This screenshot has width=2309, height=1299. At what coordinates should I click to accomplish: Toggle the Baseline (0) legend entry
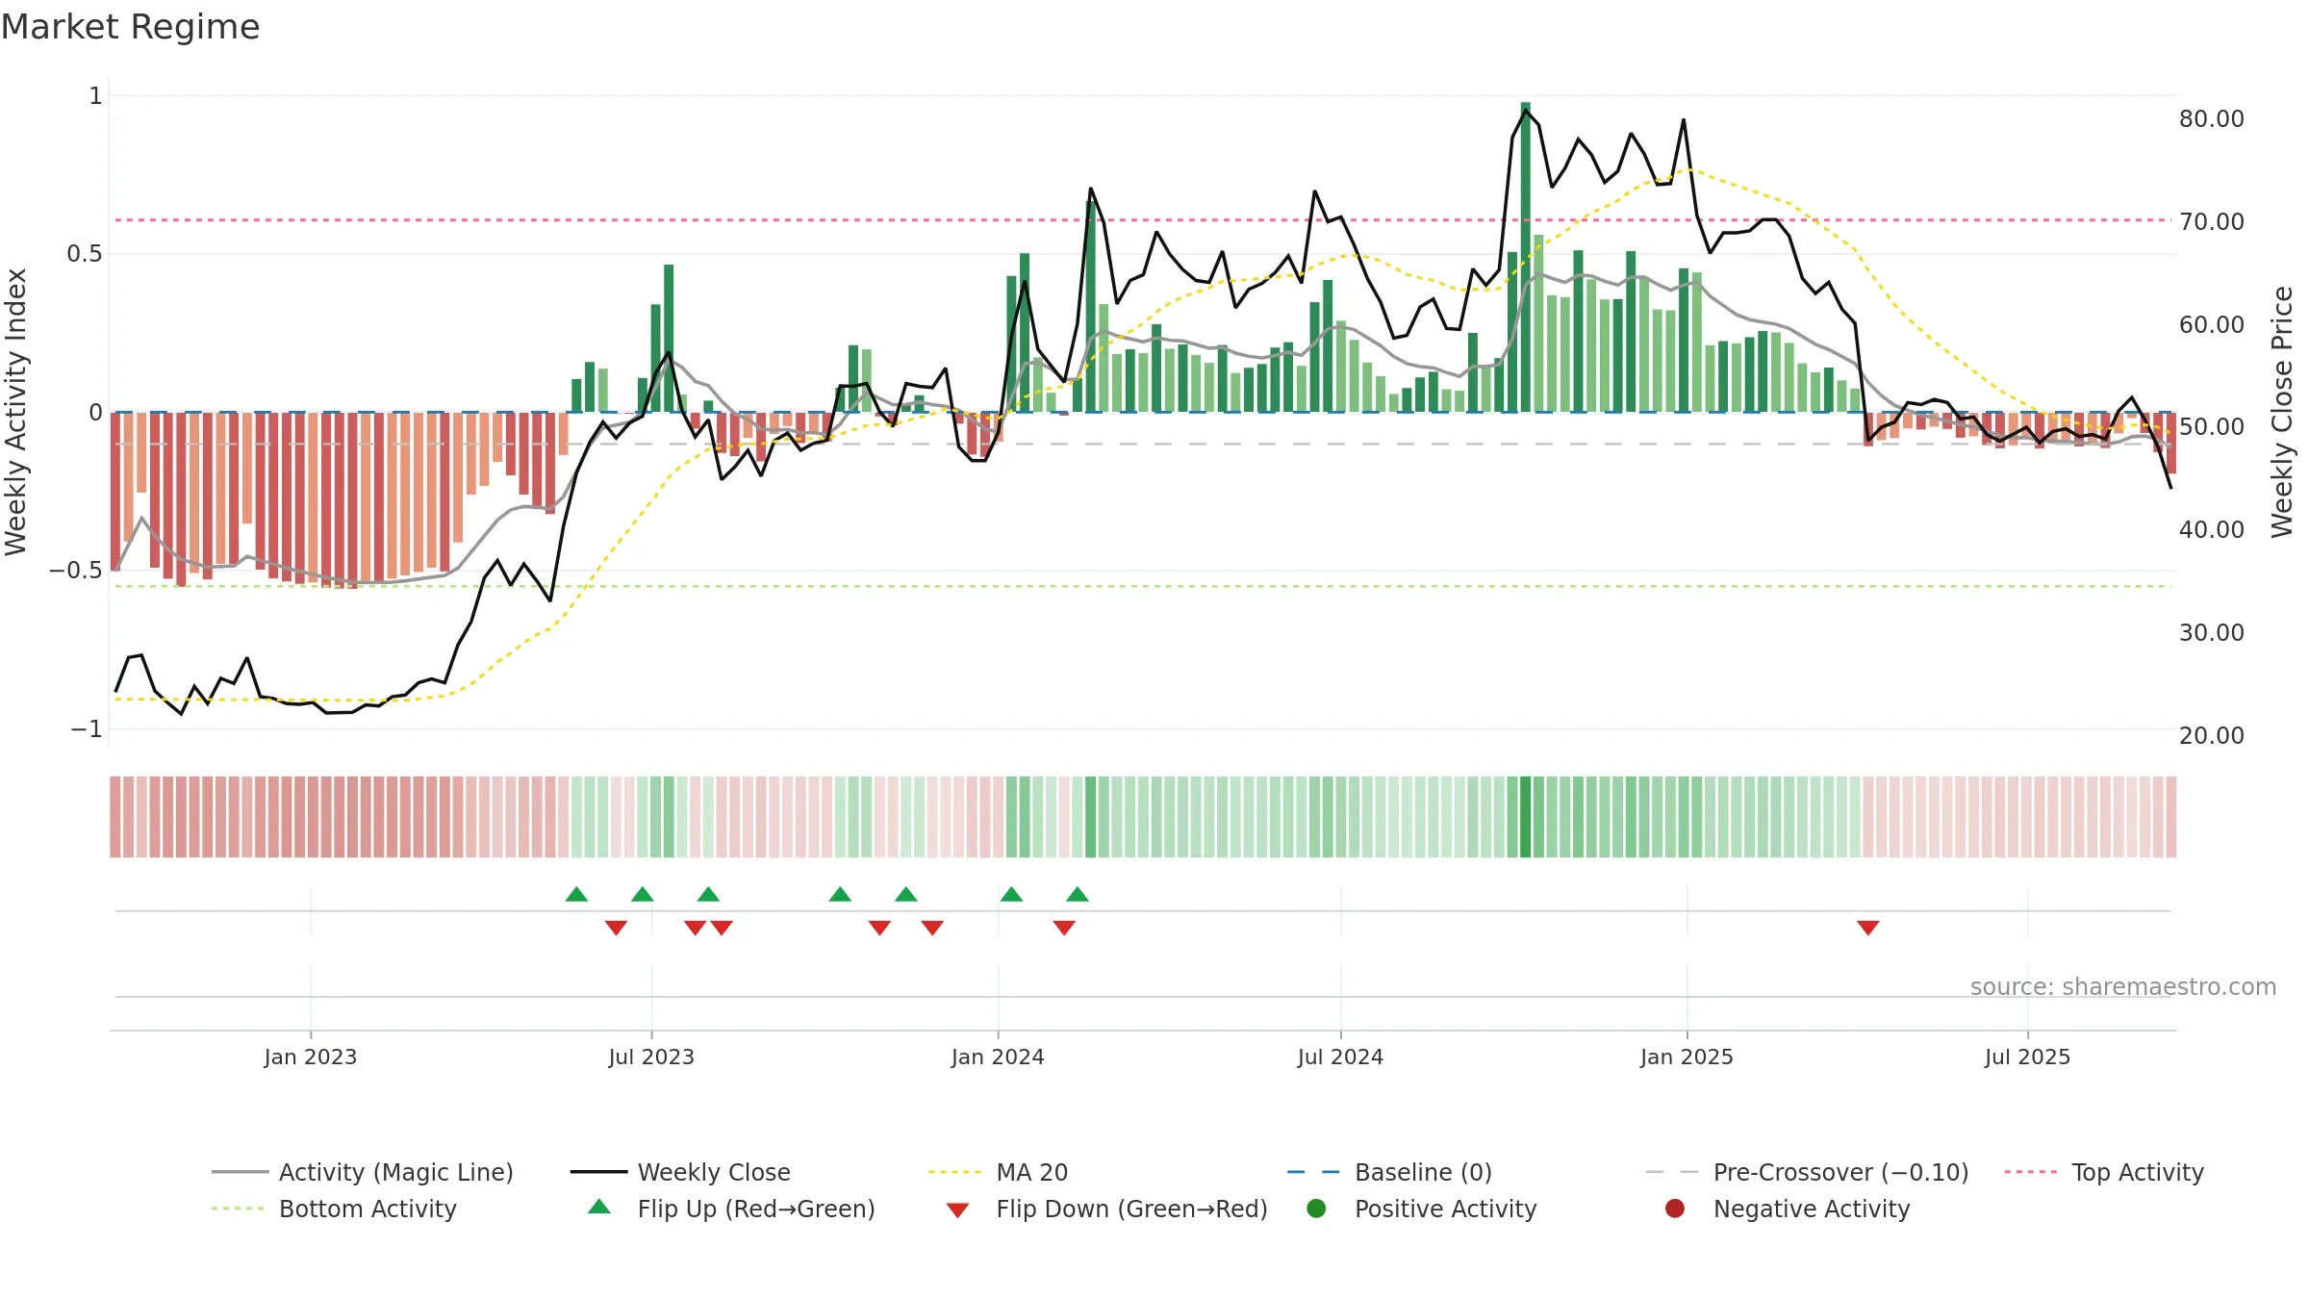1389,1172
